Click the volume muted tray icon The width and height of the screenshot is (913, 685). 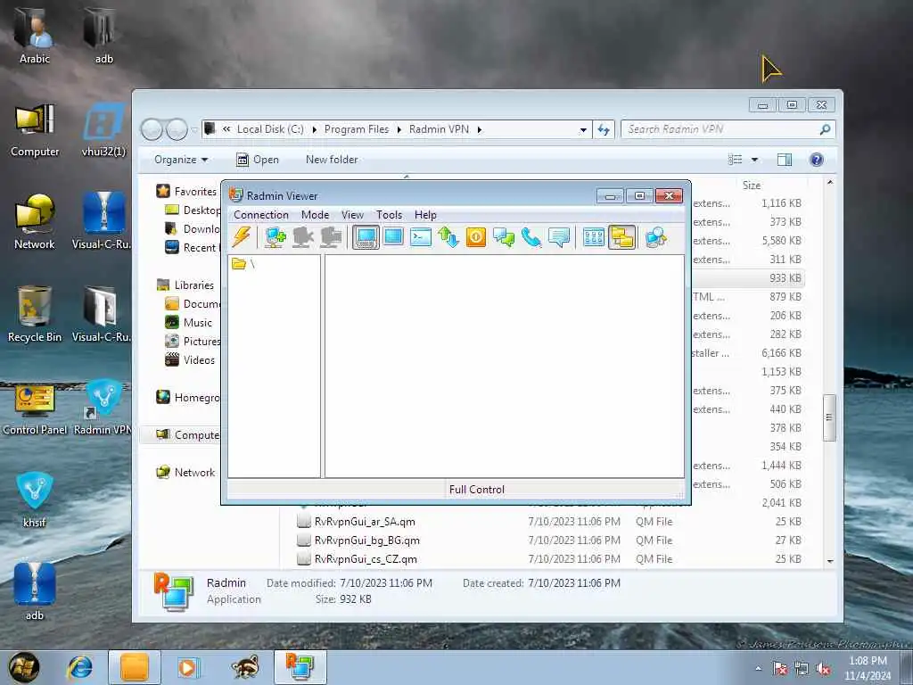(823, 669)
